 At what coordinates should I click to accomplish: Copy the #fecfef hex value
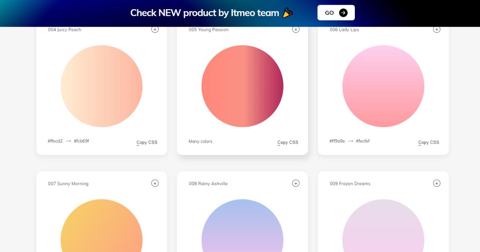click(x=363, y=141)
